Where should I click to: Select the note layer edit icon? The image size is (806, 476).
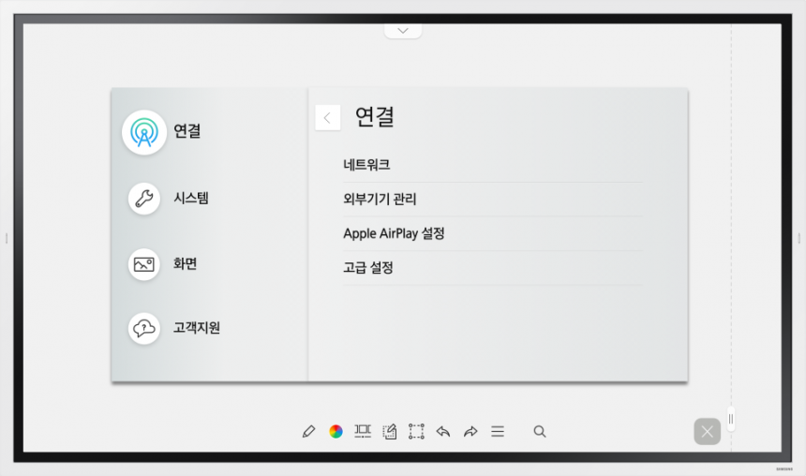click(390, 431)
